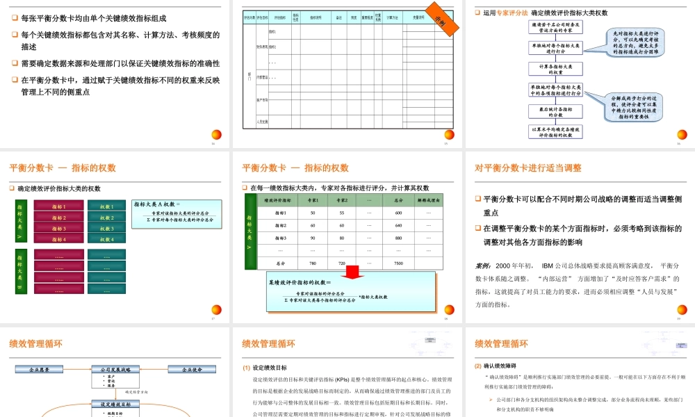The image size is (695, 417).
Task: Click the green 指标大类 A bar beside 指标 1
Action: coord(21,221)
